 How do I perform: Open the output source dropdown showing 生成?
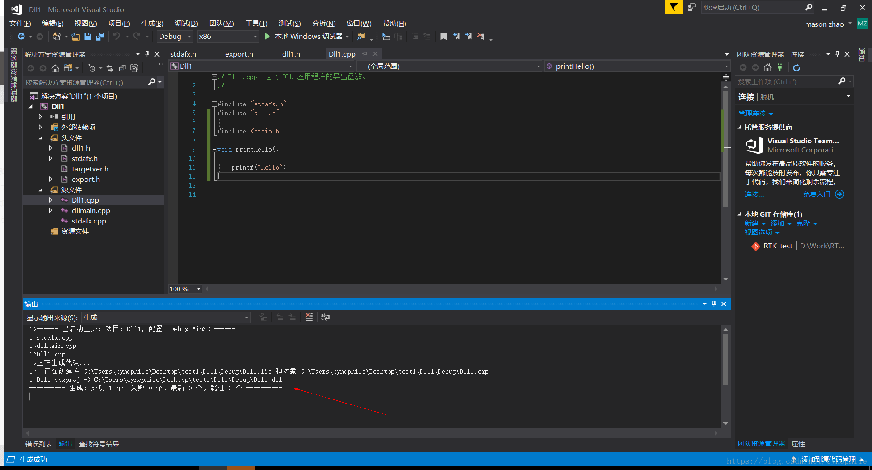(x=166, y=318)
